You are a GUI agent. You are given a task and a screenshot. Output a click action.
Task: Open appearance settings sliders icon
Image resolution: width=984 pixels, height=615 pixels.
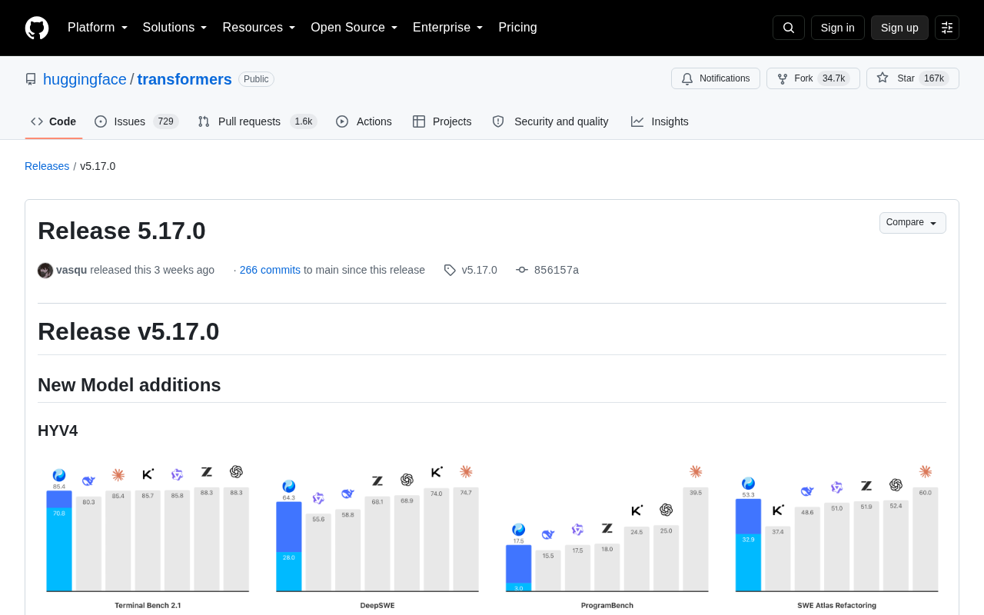tap(947, 28)
